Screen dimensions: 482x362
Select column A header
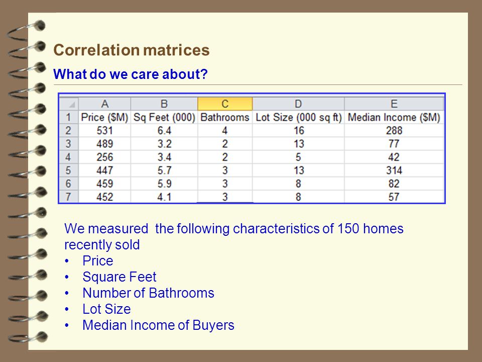click(105, 104)
